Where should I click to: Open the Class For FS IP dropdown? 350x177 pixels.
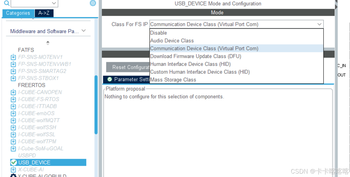click(319, 24)
